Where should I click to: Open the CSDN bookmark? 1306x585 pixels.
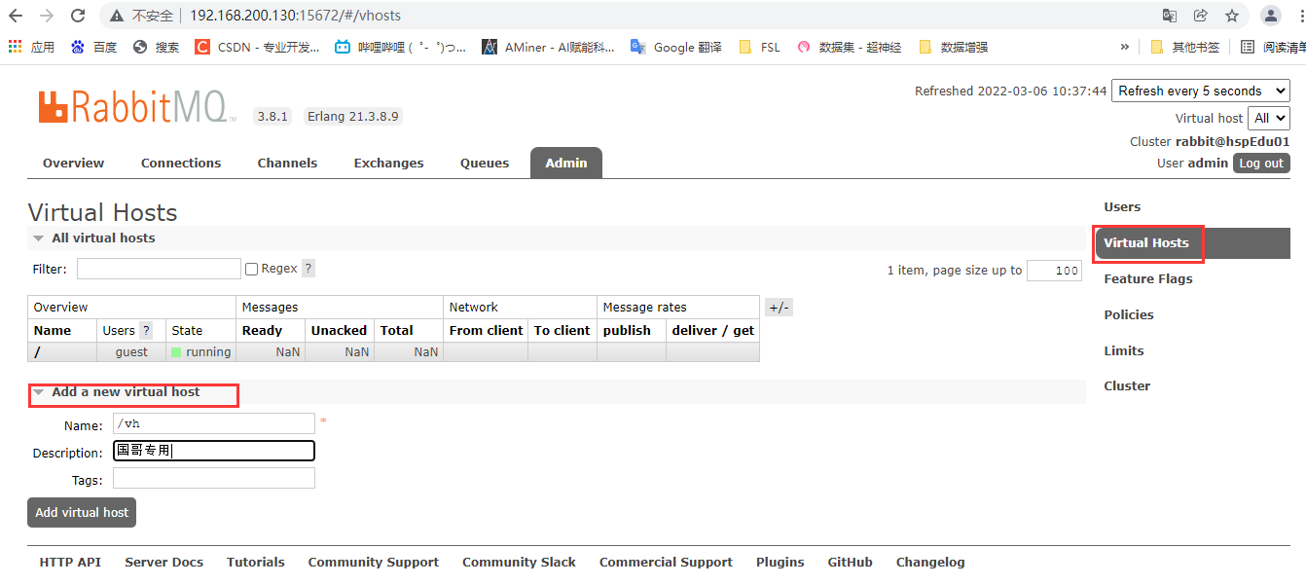257,47
